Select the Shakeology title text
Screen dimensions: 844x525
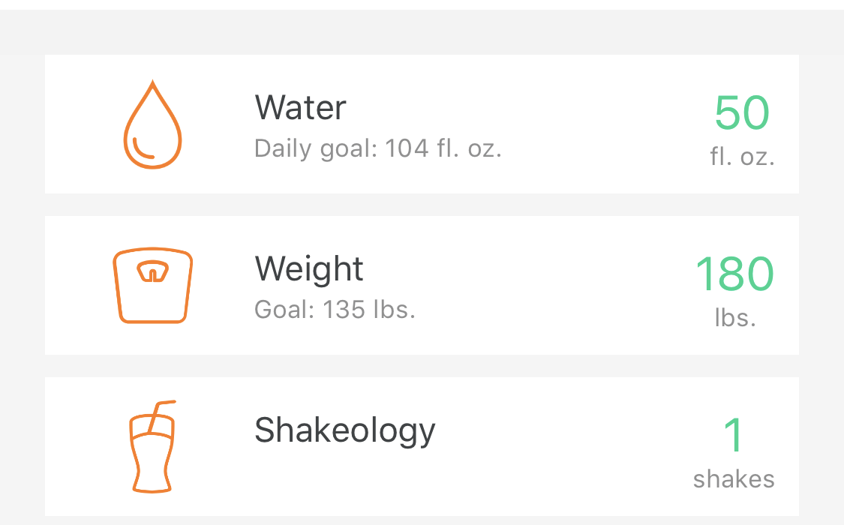pyautogui.click(x=345, y=431)
